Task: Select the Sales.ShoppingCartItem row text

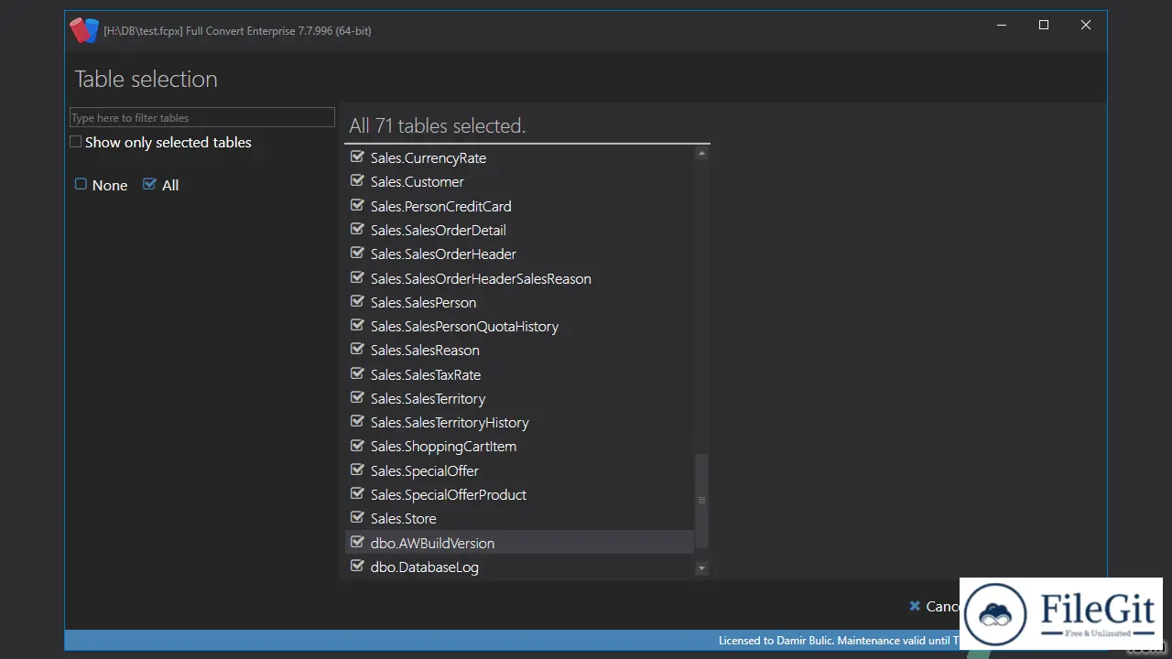Action: 443,446
